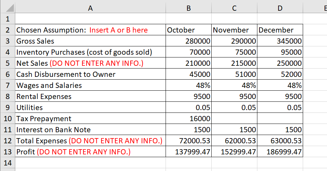Select Total Expenses label cell

point(90,141)
